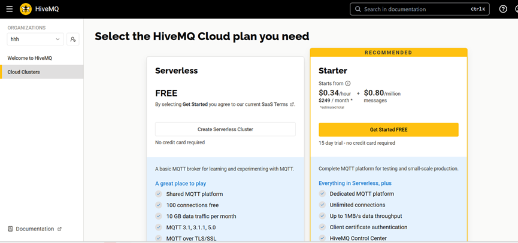Select Welcome to HiveMQ in sidebar

pos(29,58)
